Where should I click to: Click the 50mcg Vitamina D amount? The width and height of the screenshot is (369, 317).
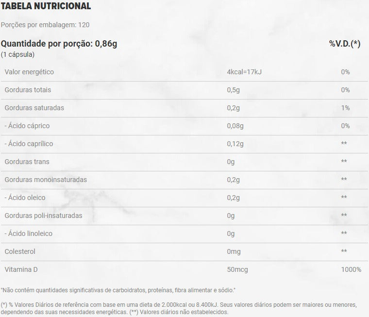pos(237,269)
